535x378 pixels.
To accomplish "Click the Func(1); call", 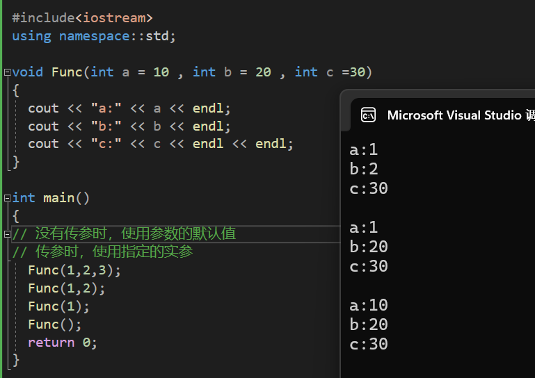I will point(58,306).
